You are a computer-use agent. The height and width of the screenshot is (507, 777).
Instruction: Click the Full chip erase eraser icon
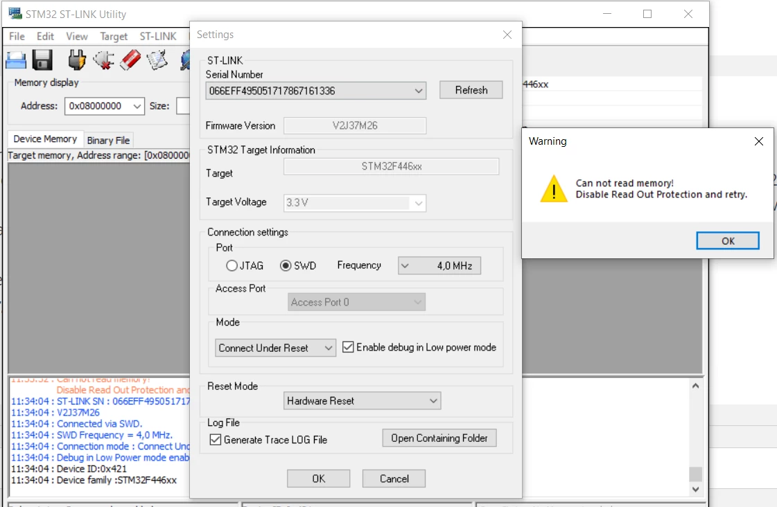(130, 60)
